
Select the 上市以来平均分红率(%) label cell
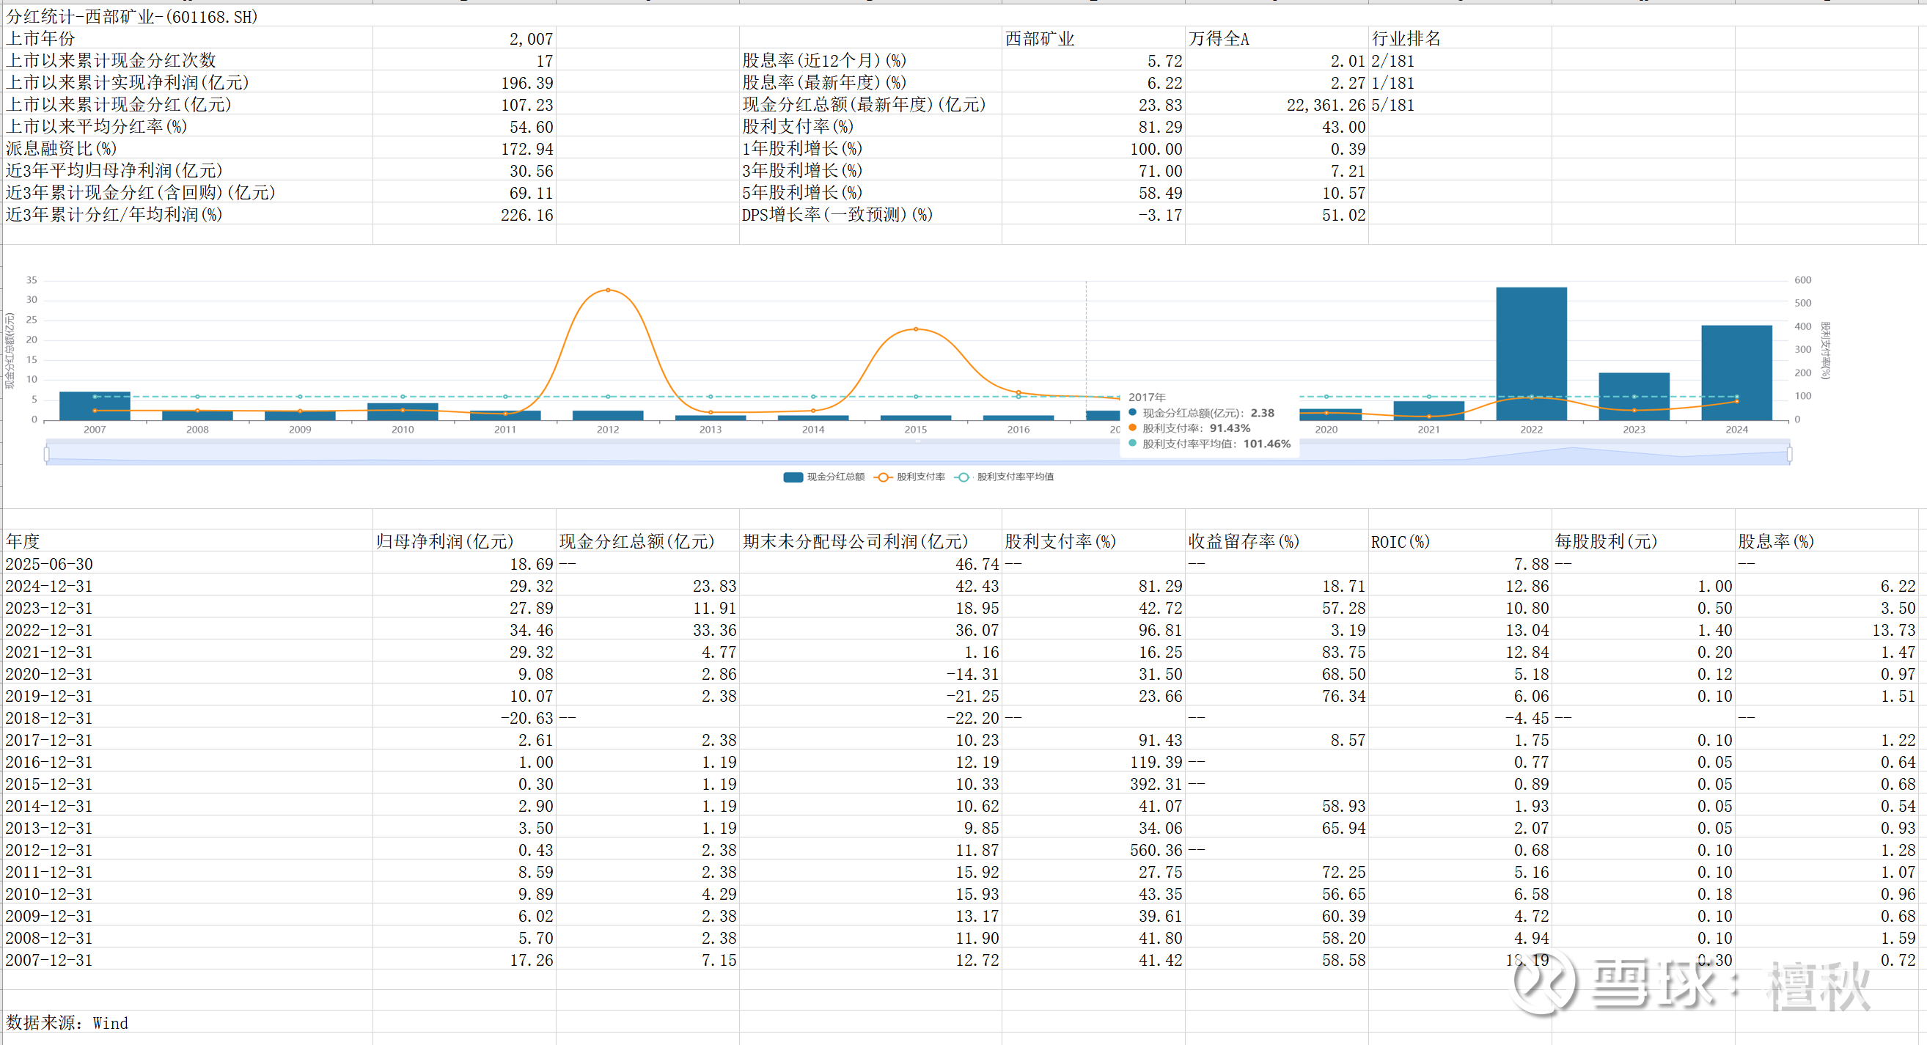point(188,125)
